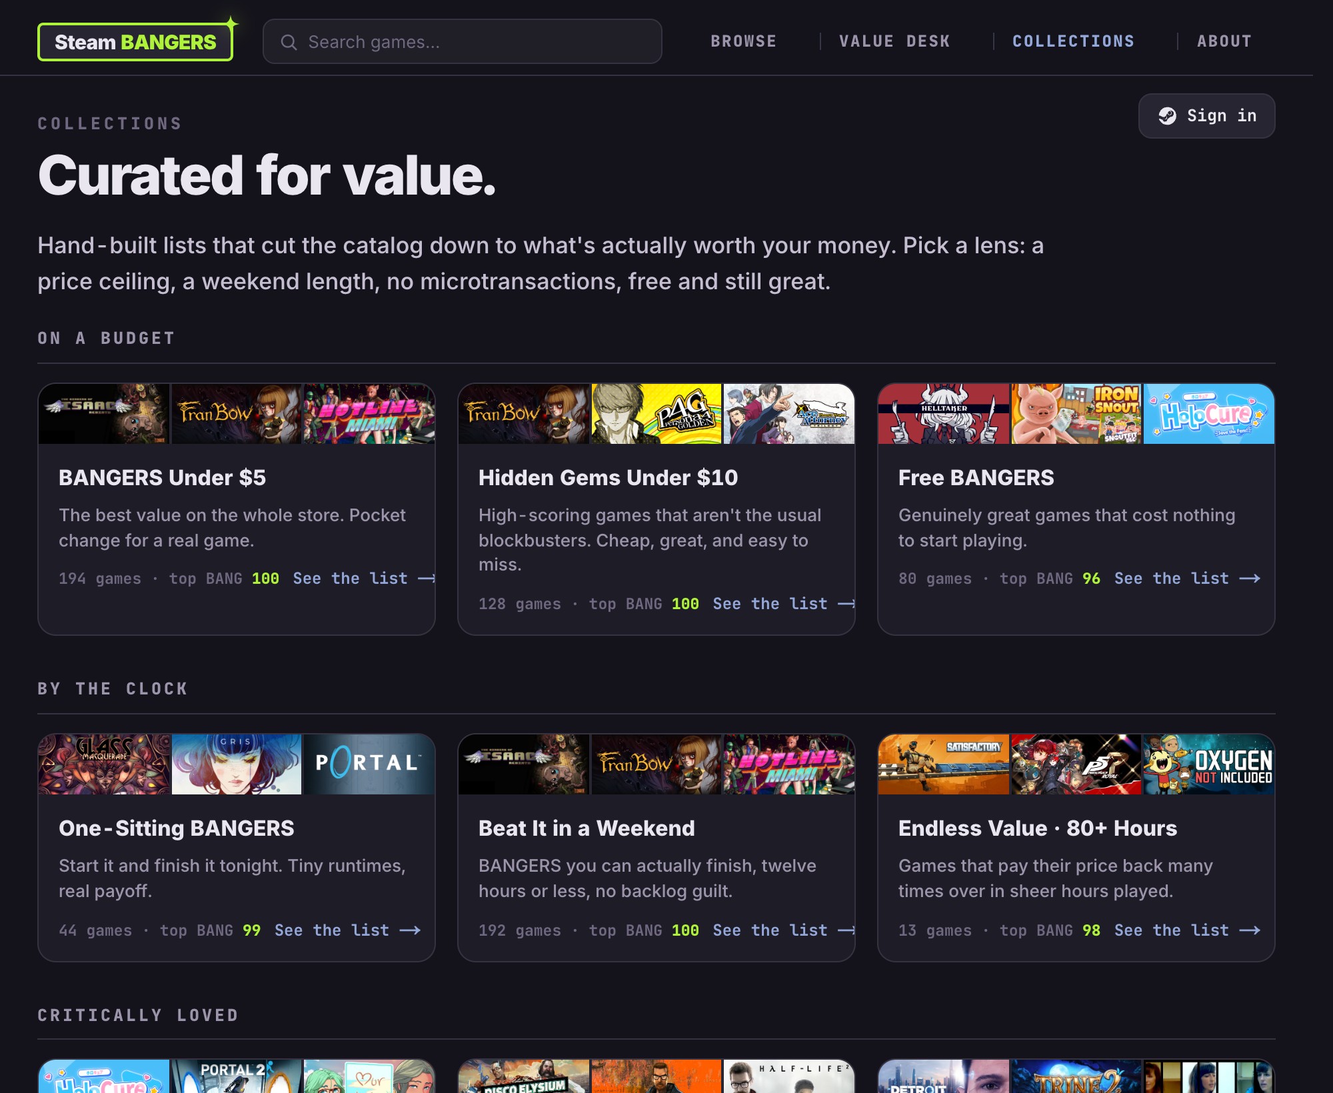The image size is (1333, 1093).
Task: Click Fran Bow thumbnail in Beat It in a Weekend
Action: (657, 764)
